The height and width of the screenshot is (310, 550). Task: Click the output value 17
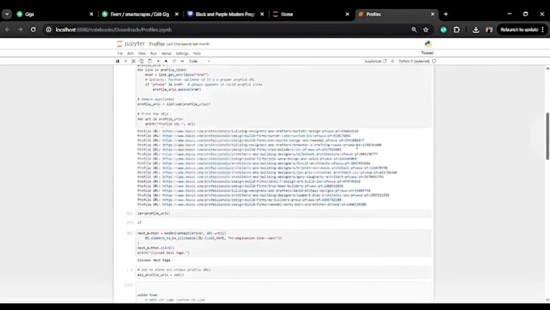coord(139,223)
